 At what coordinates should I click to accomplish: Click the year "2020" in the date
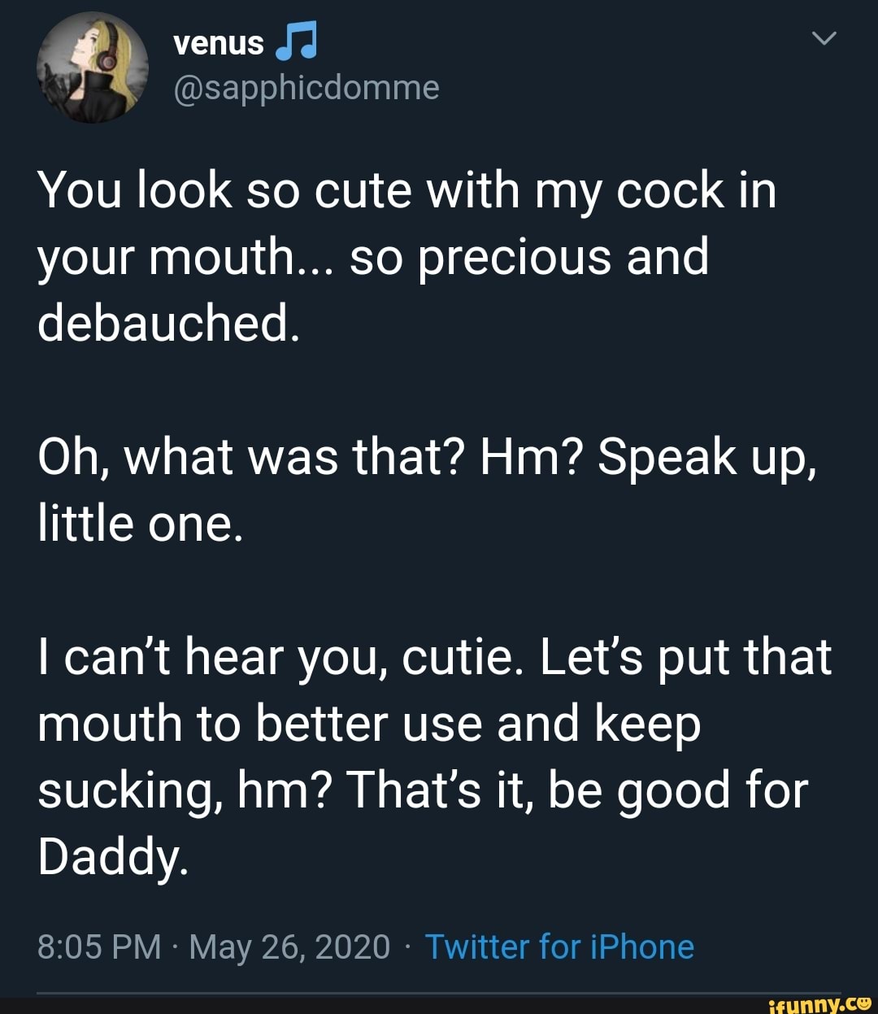click(x=352, y=947)
